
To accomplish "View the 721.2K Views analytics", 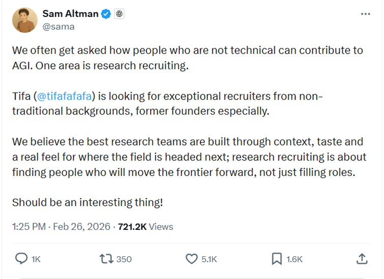I will pos(145,227).
